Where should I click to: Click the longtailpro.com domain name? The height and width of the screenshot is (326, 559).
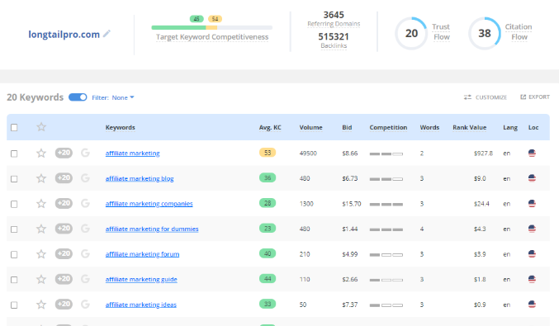tap(64, 35)
